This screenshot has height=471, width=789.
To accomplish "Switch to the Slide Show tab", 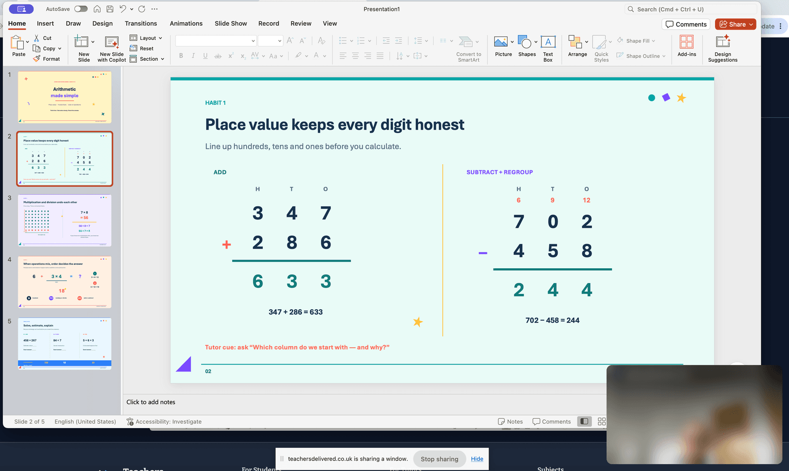I will [231, 23].
